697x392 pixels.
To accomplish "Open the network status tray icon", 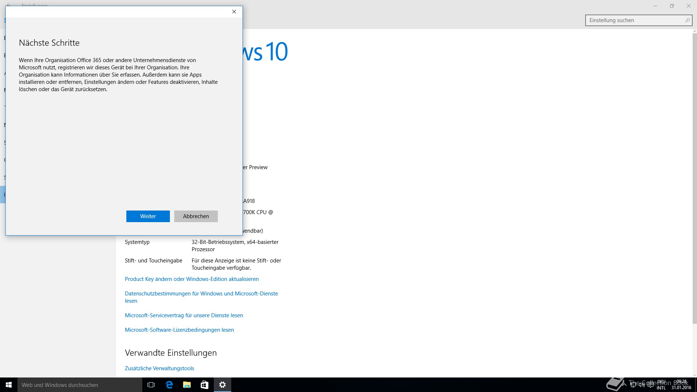I will point(633,385).
